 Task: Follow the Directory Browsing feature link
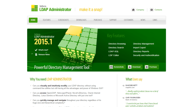coord(117,44)
